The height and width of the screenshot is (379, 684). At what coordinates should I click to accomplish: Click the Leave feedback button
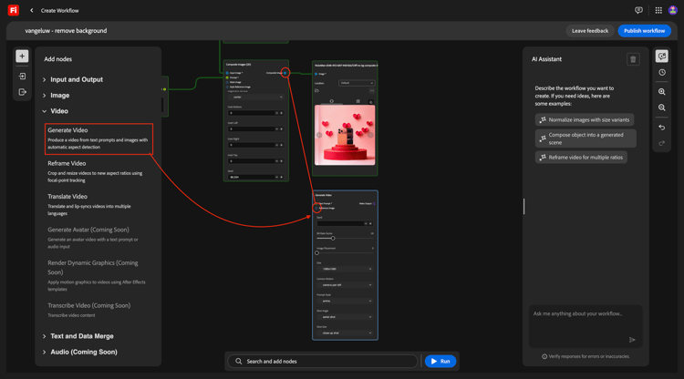[590, 31]
